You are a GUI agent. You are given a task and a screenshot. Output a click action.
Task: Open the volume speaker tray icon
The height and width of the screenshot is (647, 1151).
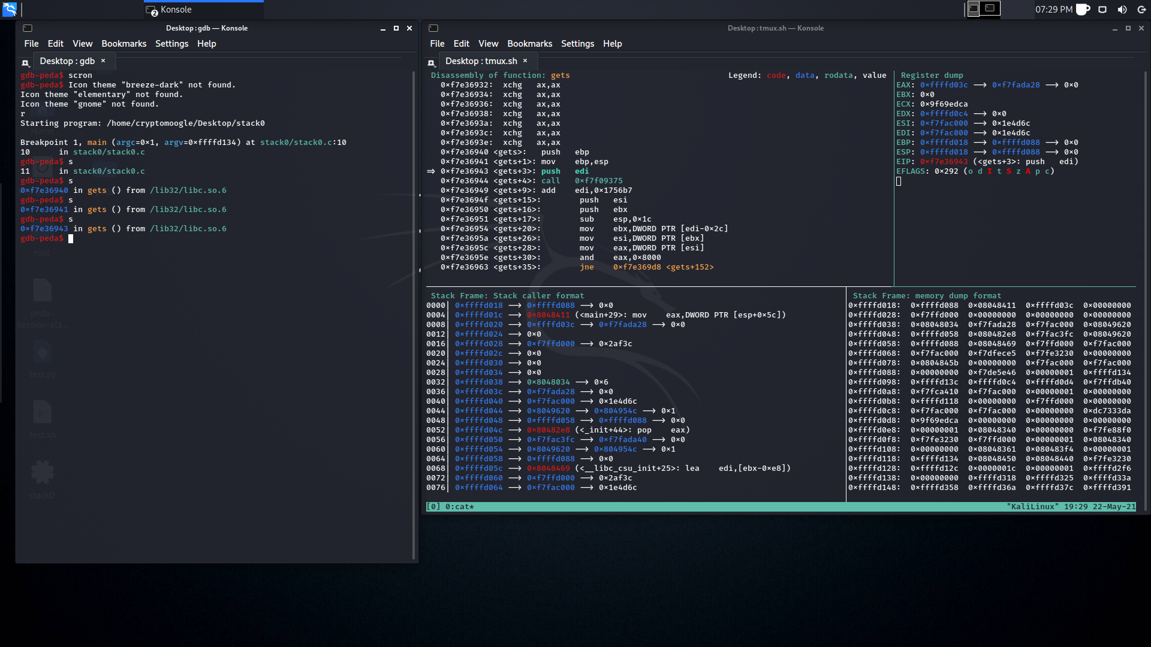tap(1122, 10)
